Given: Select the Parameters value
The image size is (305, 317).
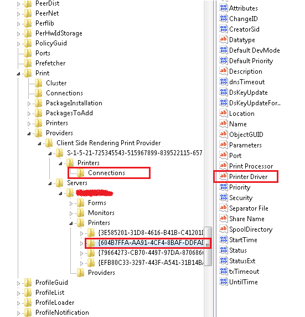Looking at the screenshot, I should 245,145.
